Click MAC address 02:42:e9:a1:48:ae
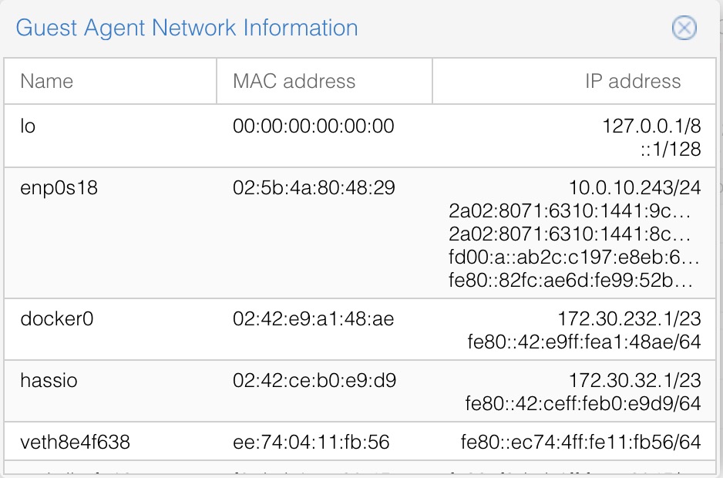Screen dimensions: 723x478 [x=314, y=319]
